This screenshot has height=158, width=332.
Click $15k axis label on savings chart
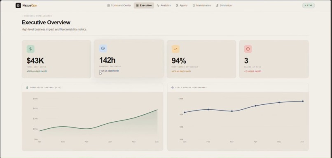pos(35,129)
